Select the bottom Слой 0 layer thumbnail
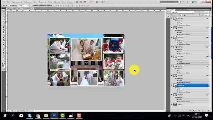 click(x=175, y=104)
